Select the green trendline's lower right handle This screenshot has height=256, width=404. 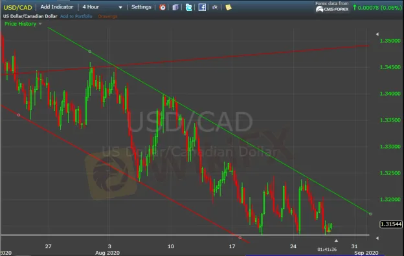click(x=370, y=214)
